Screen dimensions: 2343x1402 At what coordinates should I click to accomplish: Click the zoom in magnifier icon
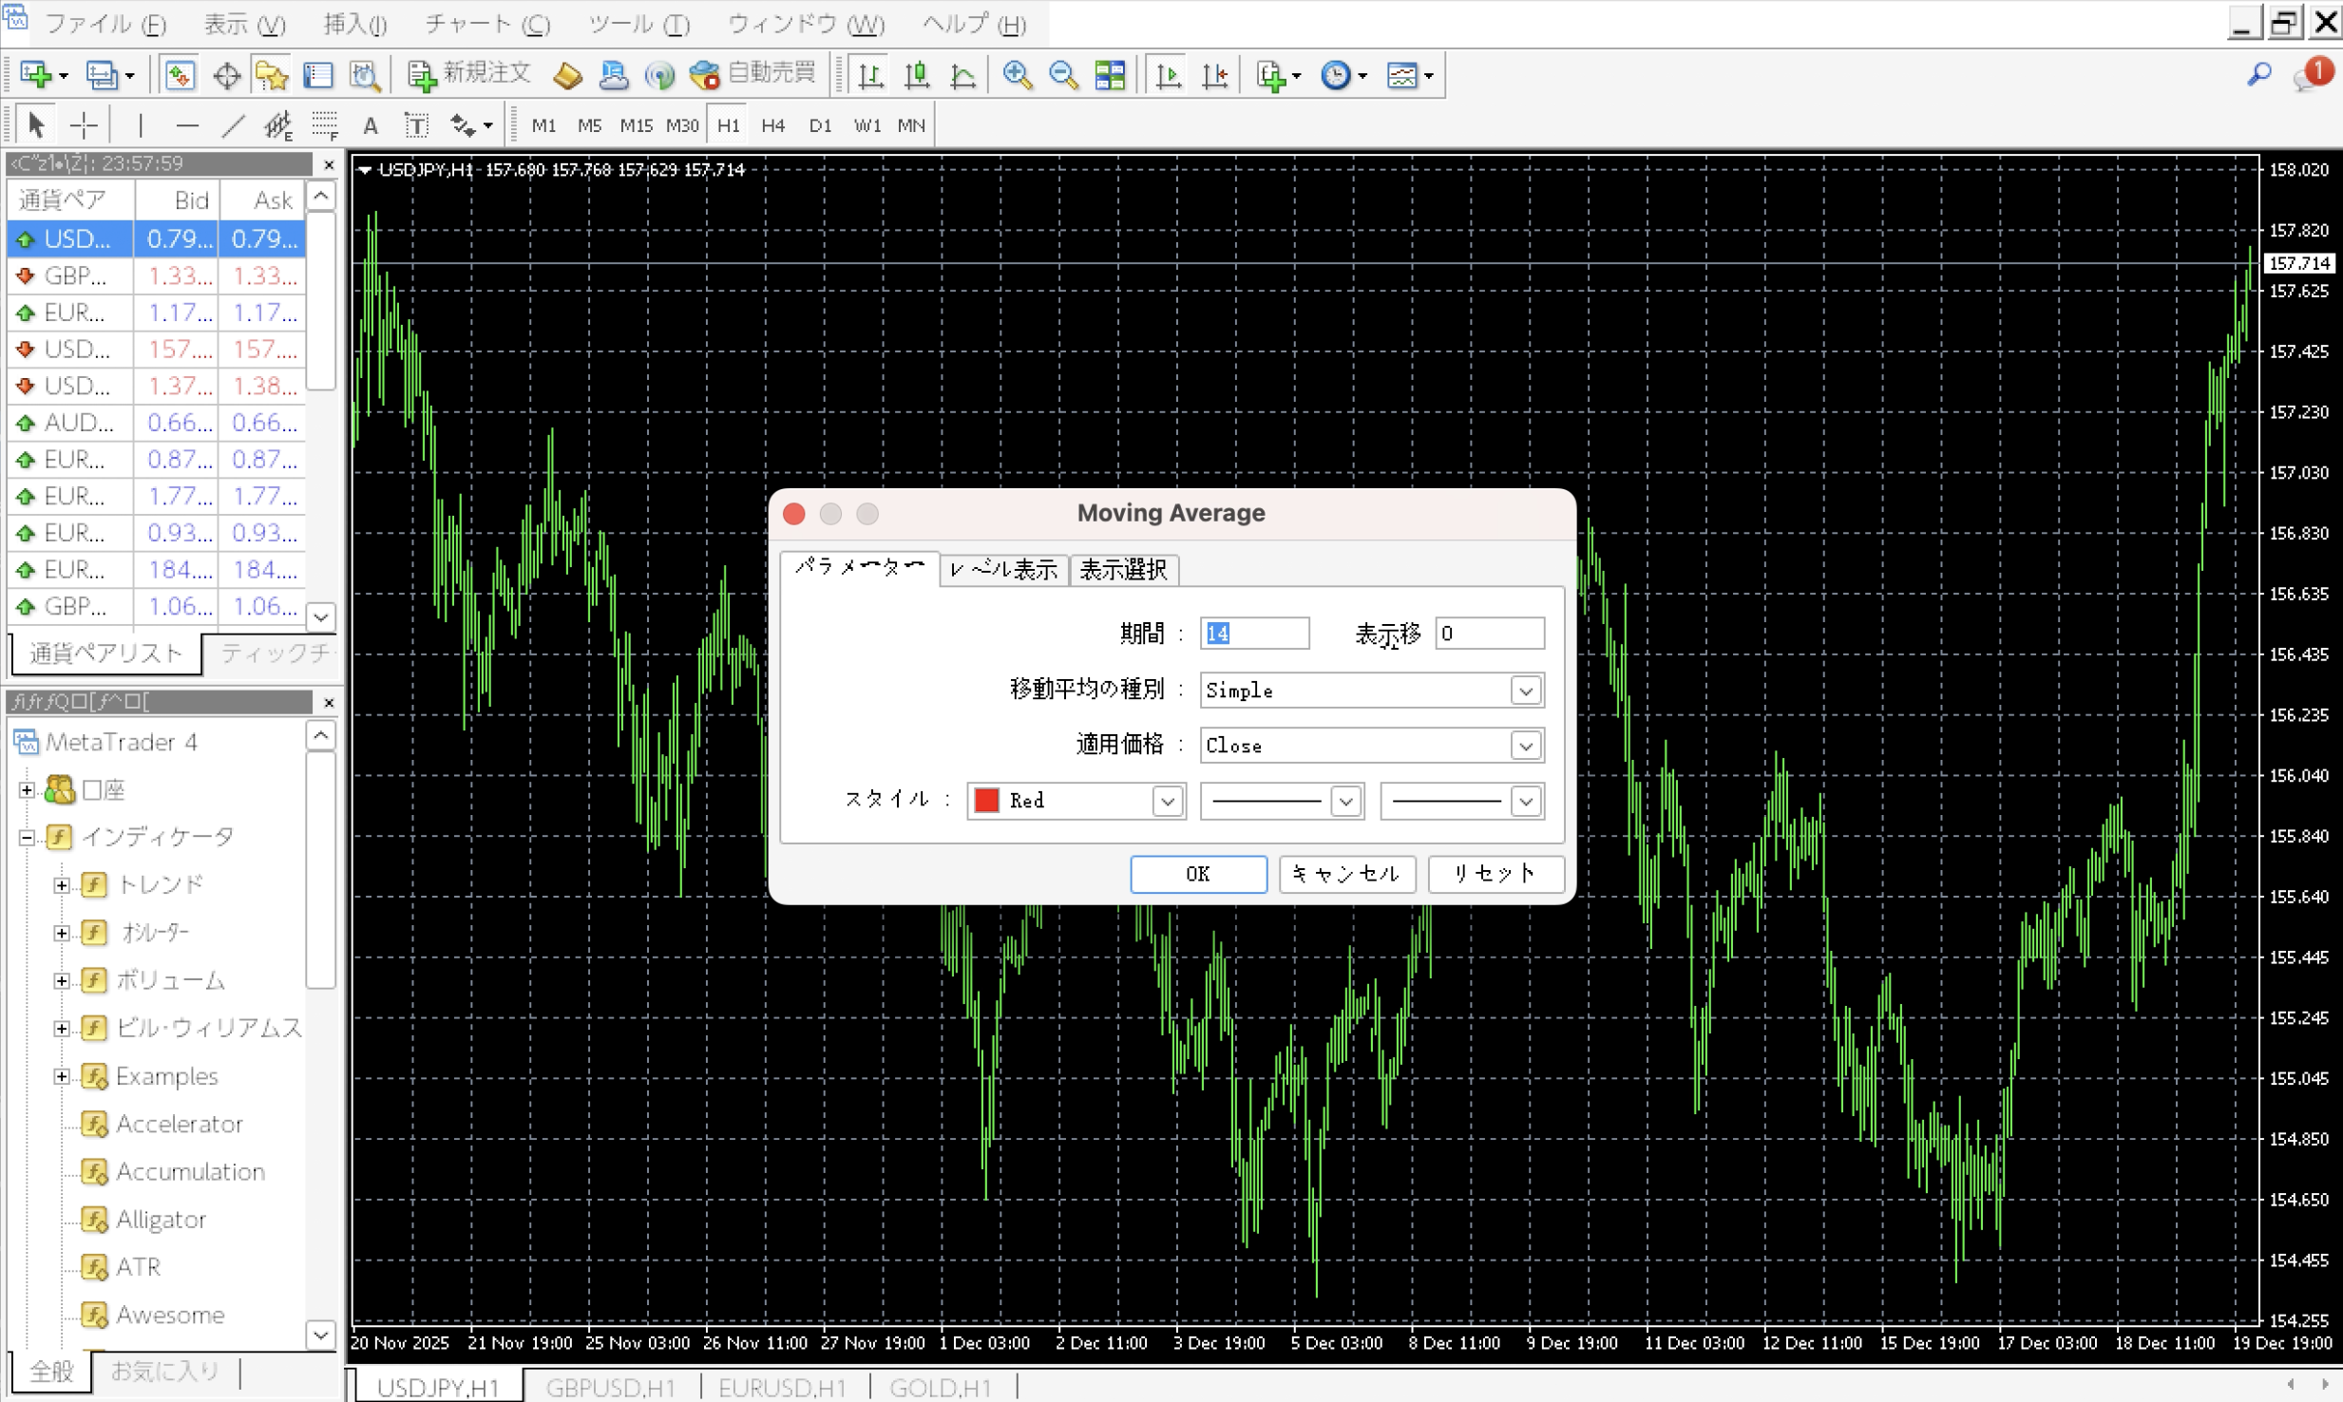[1017, 75]
